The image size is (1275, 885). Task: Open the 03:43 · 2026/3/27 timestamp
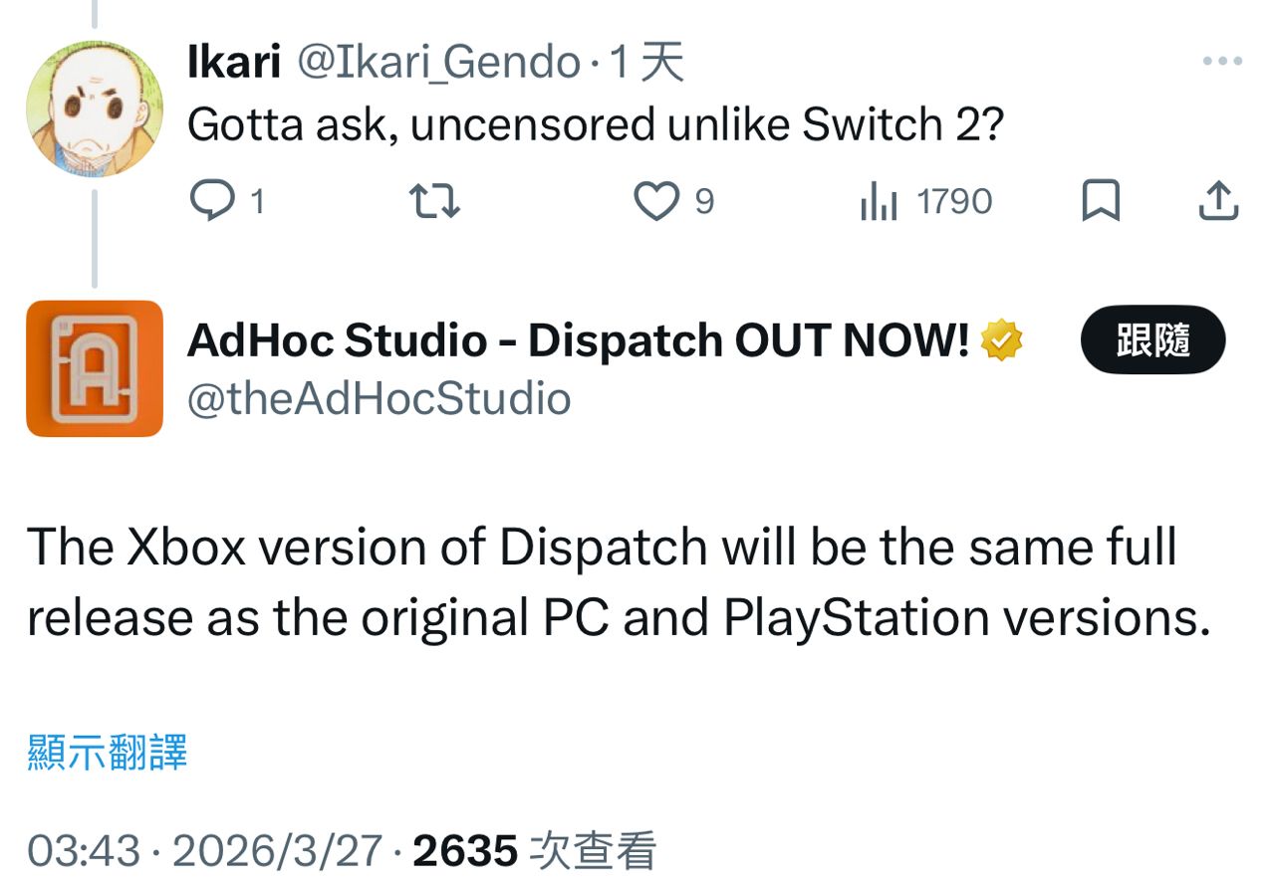(x=204, y=851)
